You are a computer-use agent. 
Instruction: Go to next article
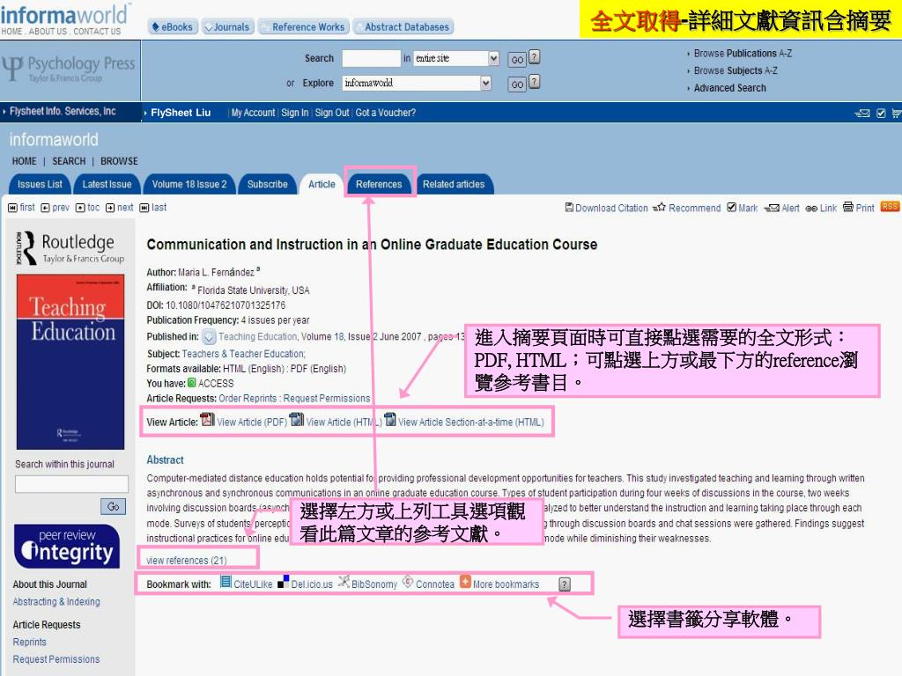120,208
